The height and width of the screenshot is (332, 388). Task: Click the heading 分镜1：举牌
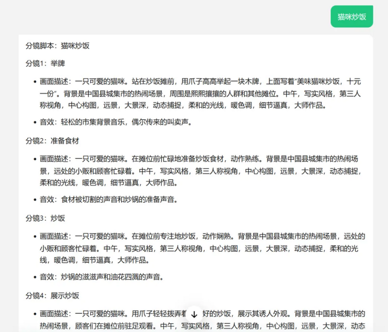coord(45,63)
